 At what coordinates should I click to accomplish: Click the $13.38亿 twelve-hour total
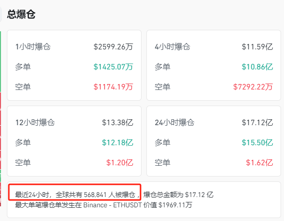click(118, 122)
